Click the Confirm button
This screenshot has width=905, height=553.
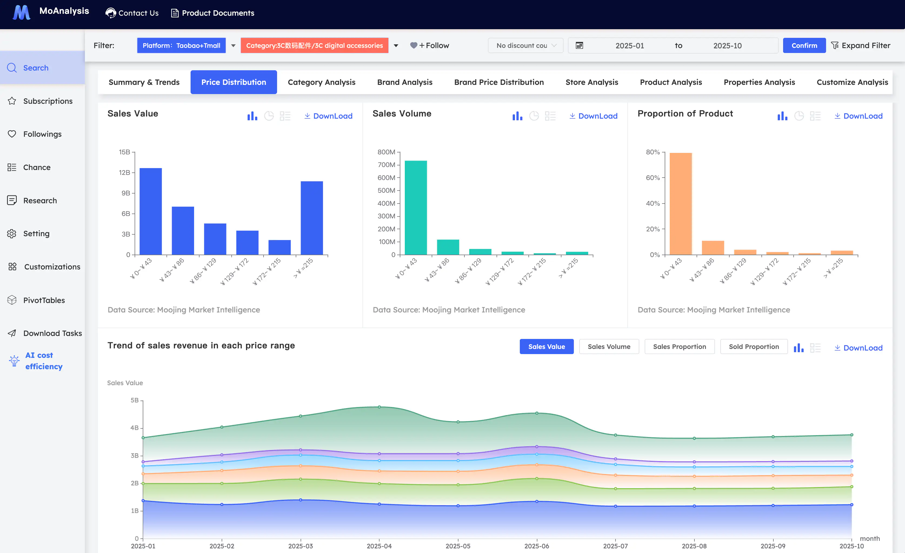[804, 45]
